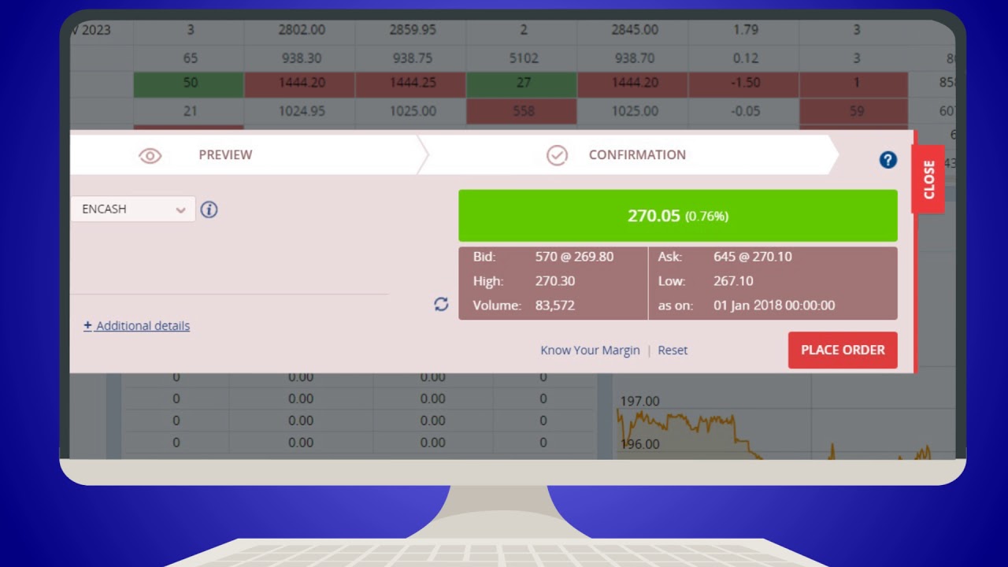Click the info icon beside ENCASH dropdown
Viewport: 1008px width, 567px height.
click(209, 209)
